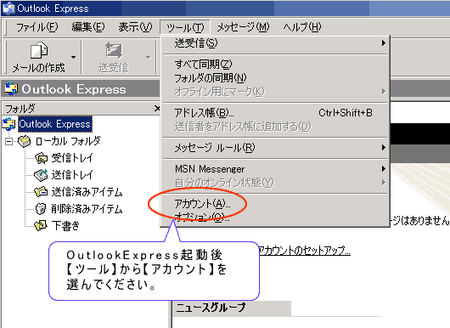Click the Outlook Express root tree icon
This screenshot has width=450, height=328.
8,124
